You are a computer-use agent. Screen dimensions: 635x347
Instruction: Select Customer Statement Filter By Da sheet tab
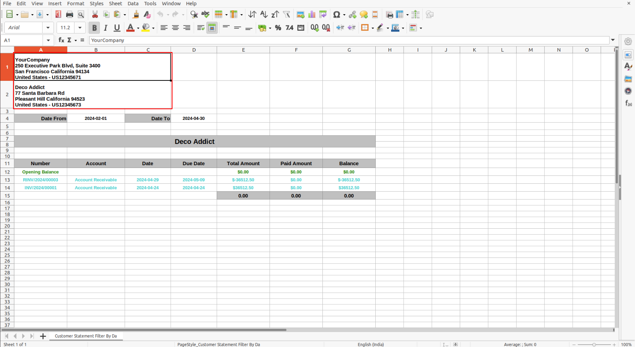86,336
